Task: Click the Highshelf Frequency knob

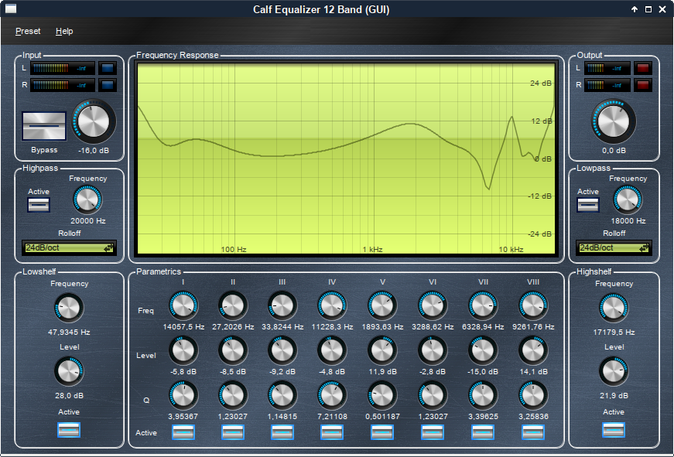Action: tap(614, 308)
